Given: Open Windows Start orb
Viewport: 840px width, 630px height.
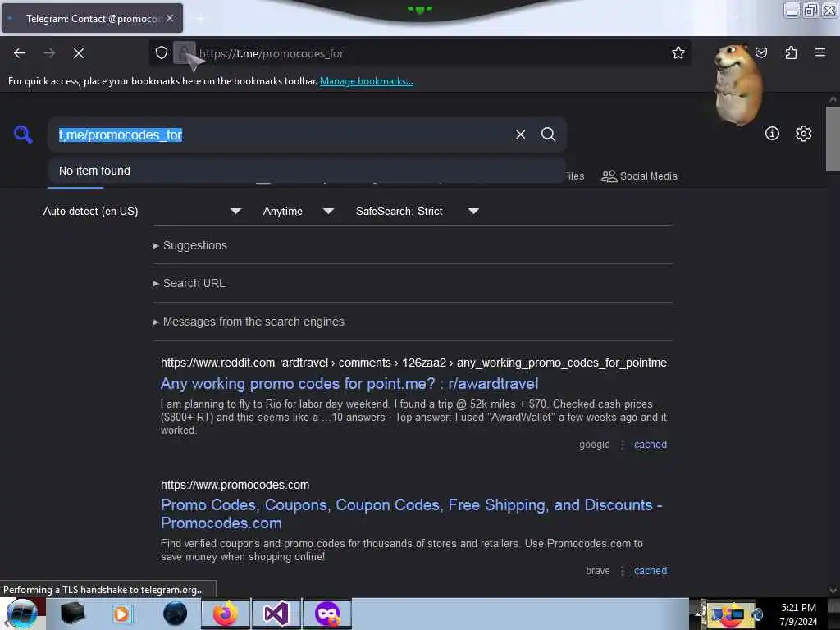Looking at the screenshot, I should (x=21, y=614).
